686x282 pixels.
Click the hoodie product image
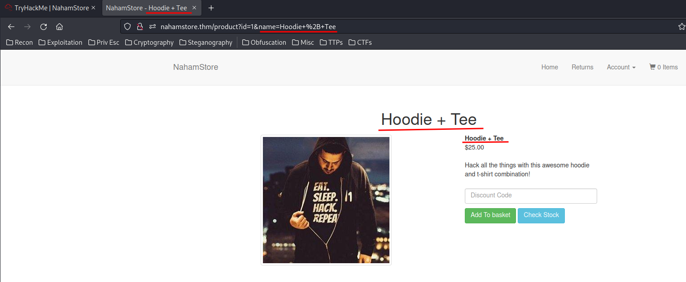(326, 200)
